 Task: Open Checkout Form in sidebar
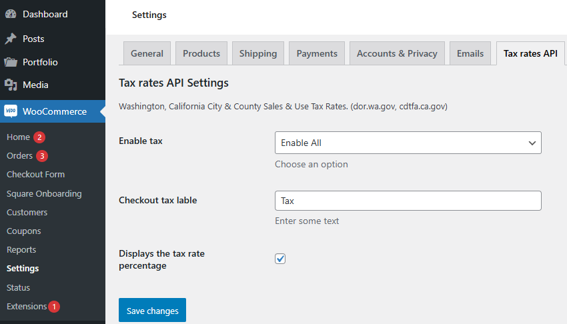point(35,175)
